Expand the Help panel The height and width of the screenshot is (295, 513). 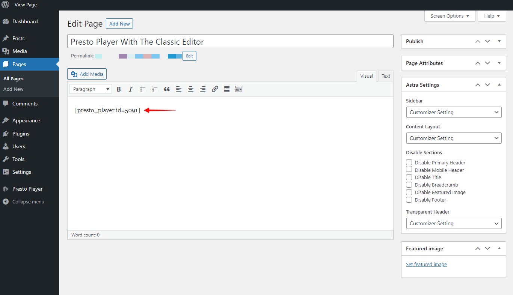pyautogui.click(x=492, y=16)
